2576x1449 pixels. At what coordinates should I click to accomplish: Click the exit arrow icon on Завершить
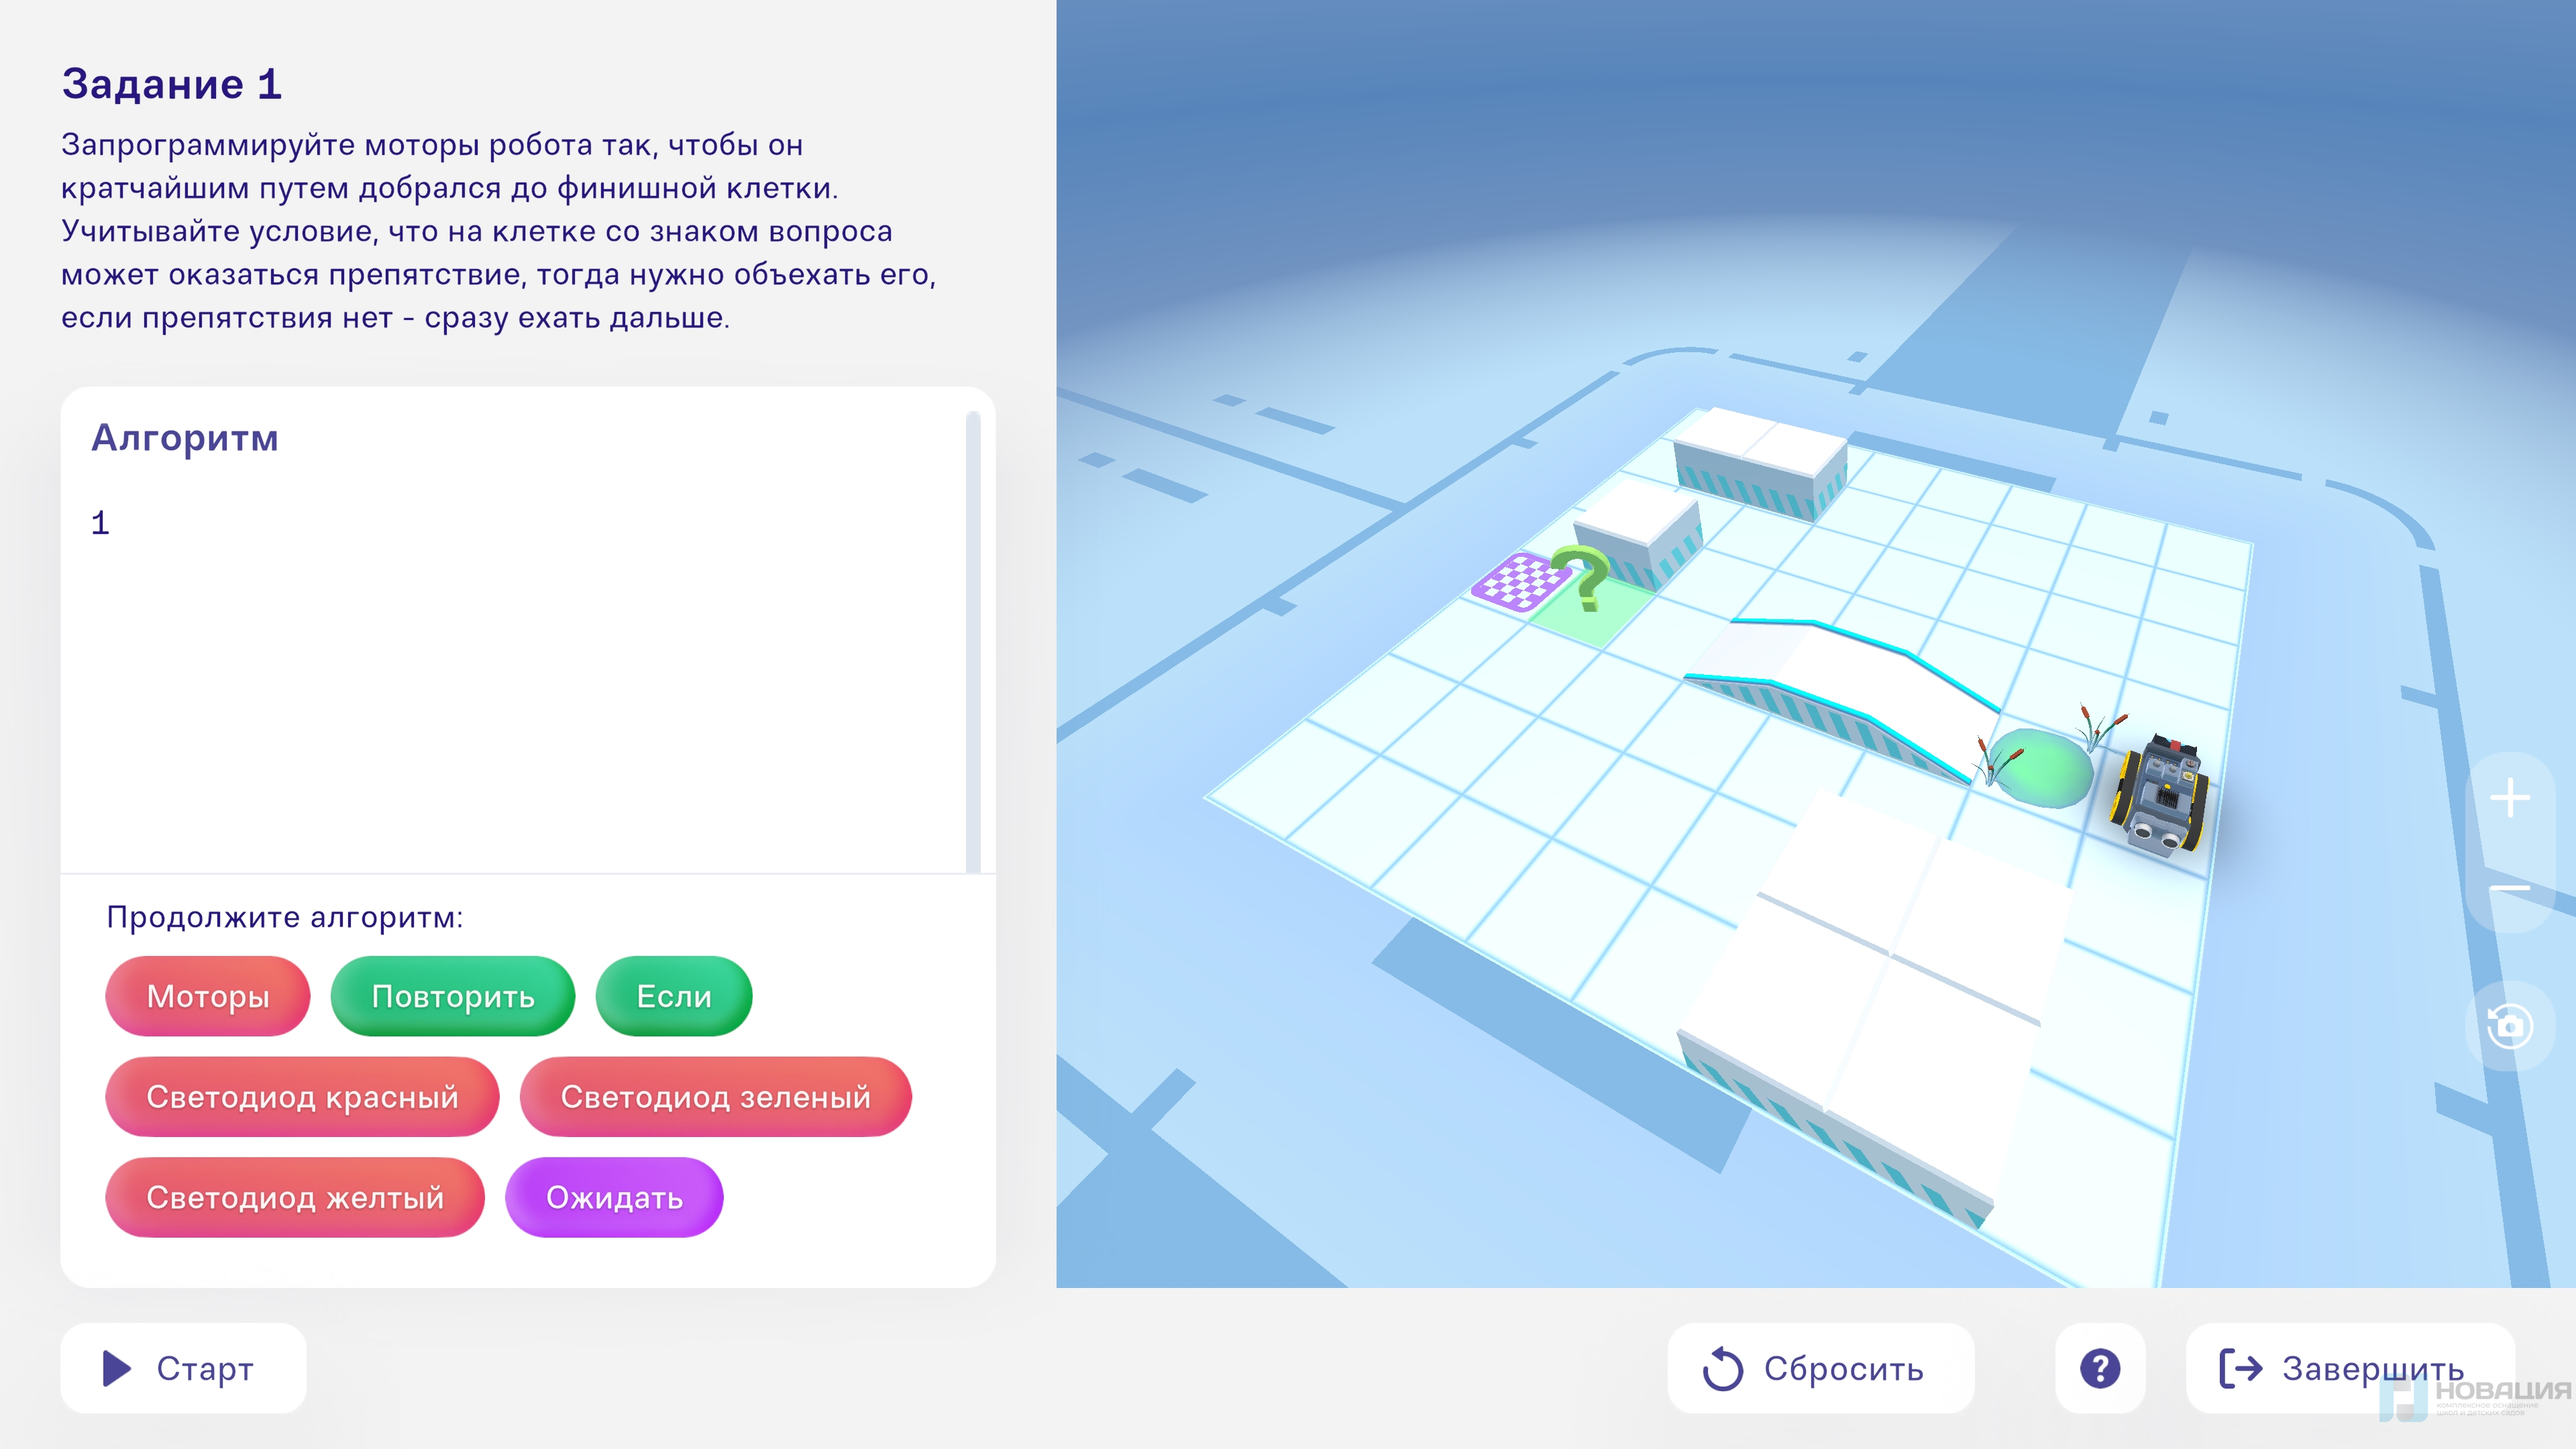click(2240, 1368)
